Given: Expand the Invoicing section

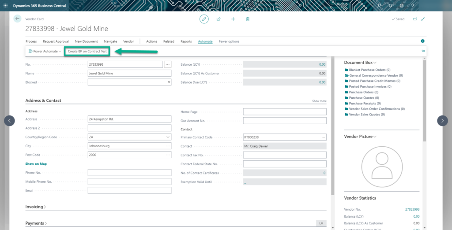Looking at the screenshot, I should pyautogui.click(x=35, y=207).
